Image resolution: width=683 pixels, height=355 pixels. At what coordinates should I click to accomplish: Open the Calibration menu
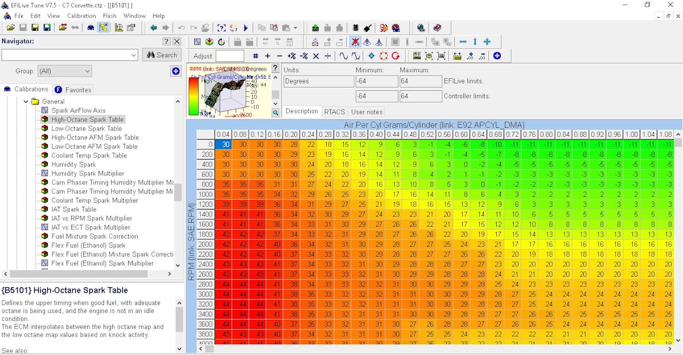(x=81, y=16)
